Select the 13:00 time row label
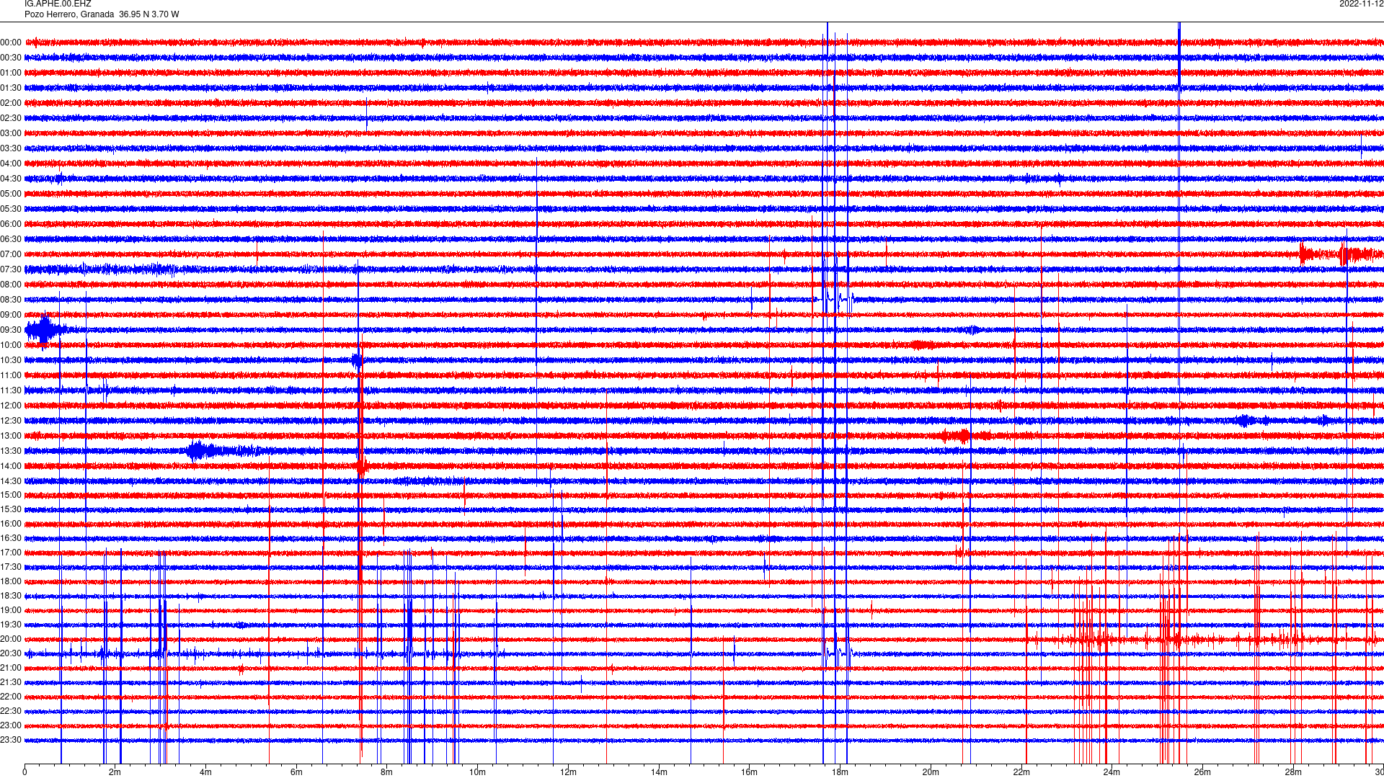This screenshot has width=1384, height=778. tap(11, 436)
